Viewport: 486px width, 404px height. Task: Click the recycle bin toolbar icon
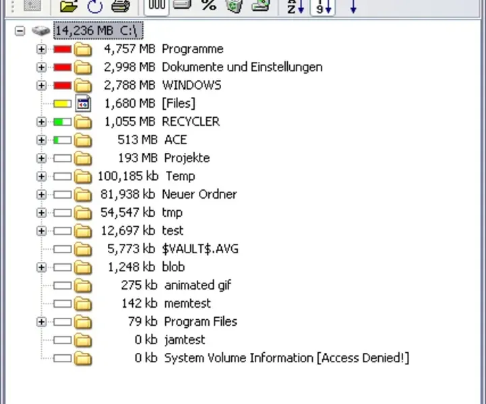click(x=234, y=5)
